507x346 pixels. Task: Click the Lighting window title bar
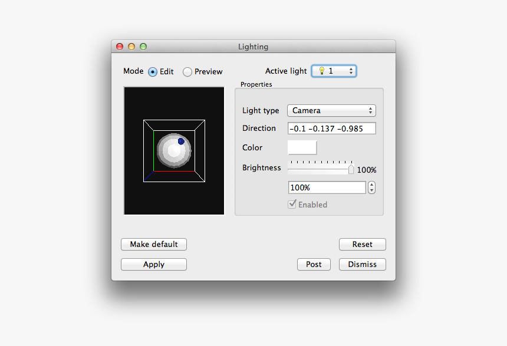[253, 47]
